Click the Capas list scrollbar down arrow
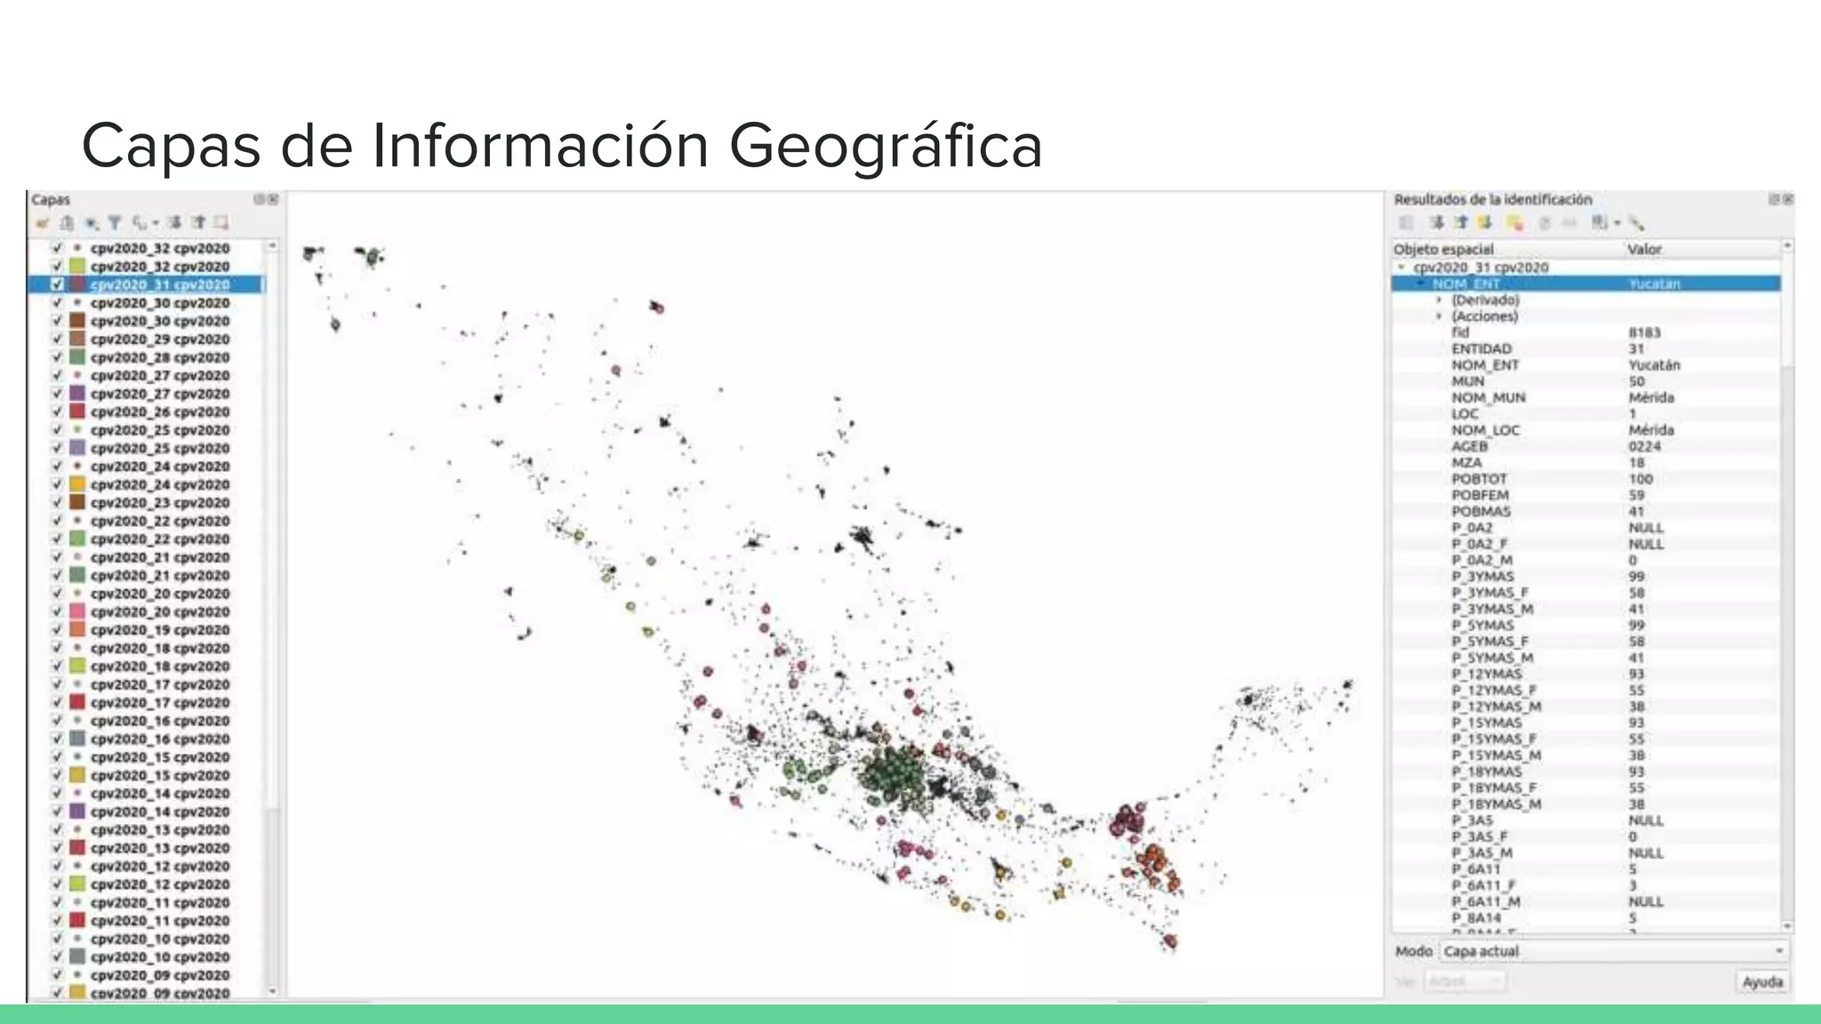 (272, 991)
